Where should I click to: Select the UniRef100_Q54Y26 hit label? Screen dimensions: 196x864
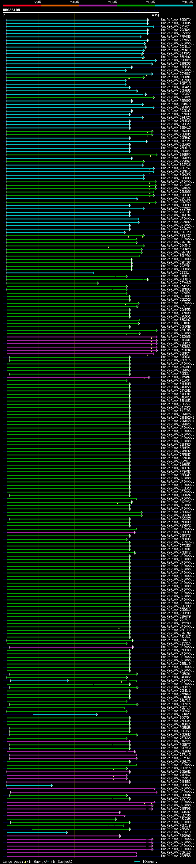(176, 286)
